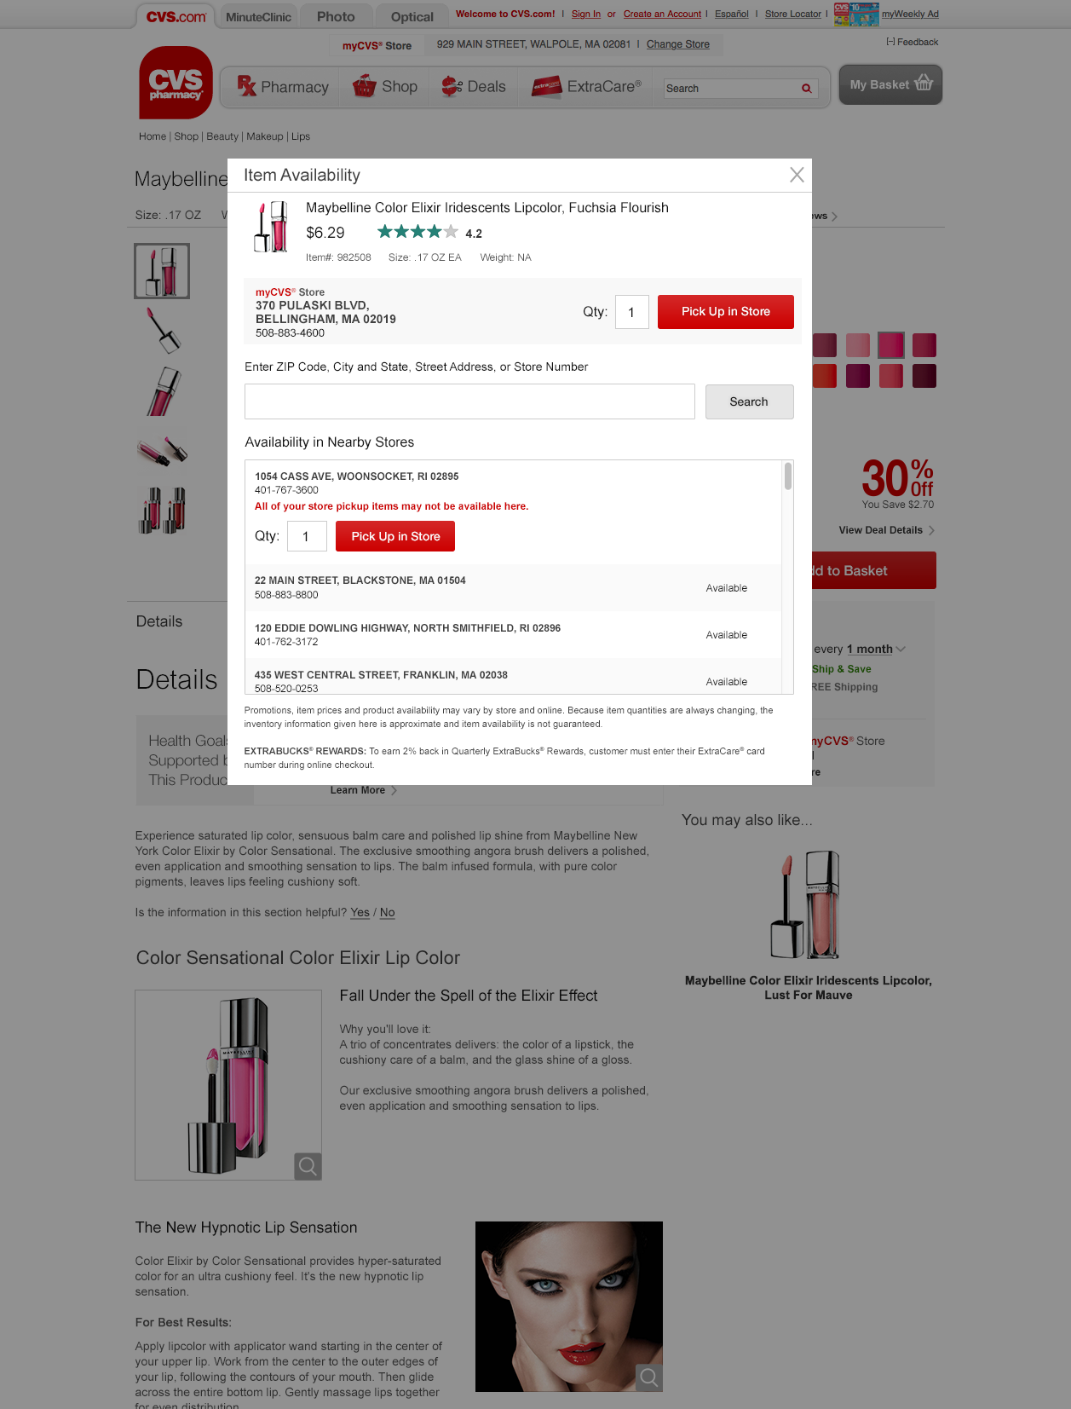Select the applicator wand thumbnail
The image size is (1071, 1409).
coord(162,331)
